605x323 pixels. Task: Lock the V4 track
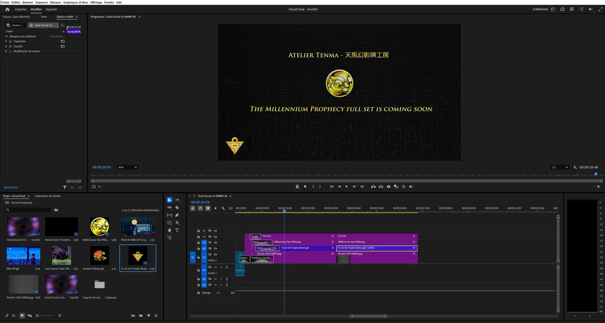coord(199,236)
